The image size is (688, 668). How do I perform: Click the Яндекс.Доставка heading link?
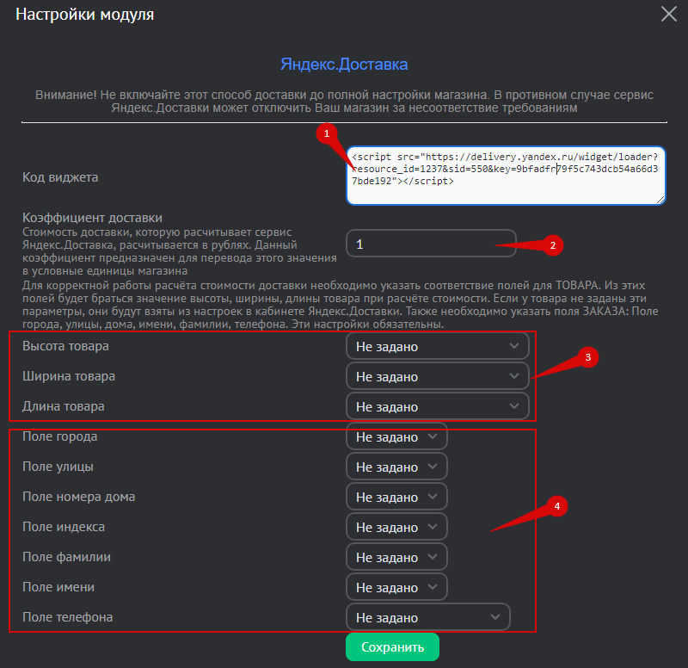tap(344, 65)
